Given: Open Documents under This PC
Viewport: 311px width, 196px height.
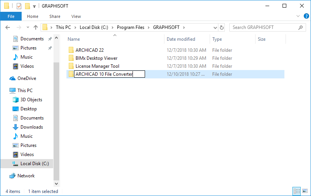Looking at the screenshot, I should tap(32, 118).
